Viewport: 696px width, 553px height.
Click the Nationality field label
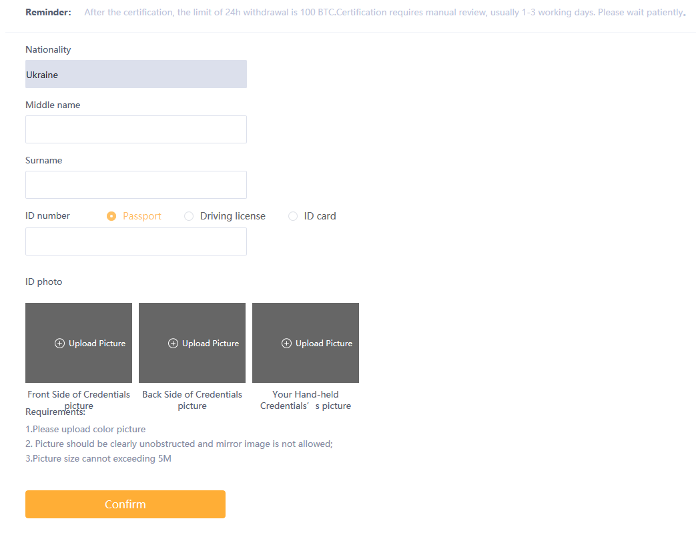pos(48,49)
